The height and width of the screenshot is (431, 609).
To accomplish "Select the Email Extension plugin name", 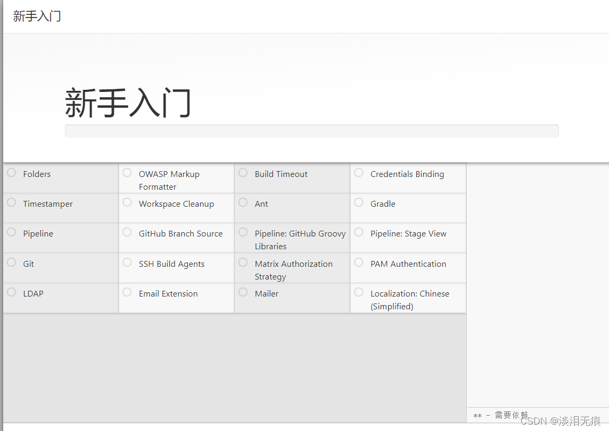I will pos(168,293).
